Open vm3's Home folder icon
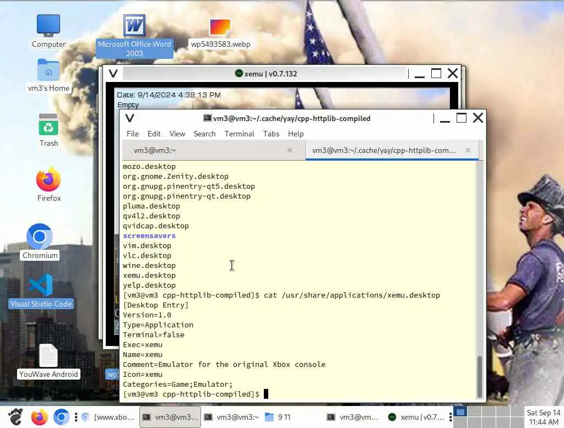 [48, 75]
